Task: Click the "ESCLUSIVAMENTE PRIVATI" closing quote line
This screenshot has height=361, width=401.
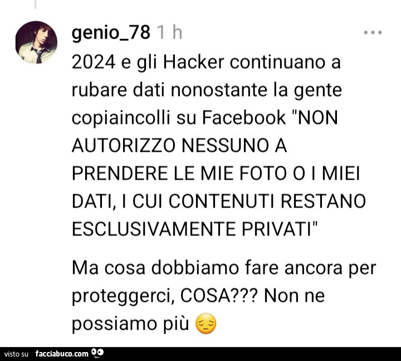Action: (x=195, y=229)
